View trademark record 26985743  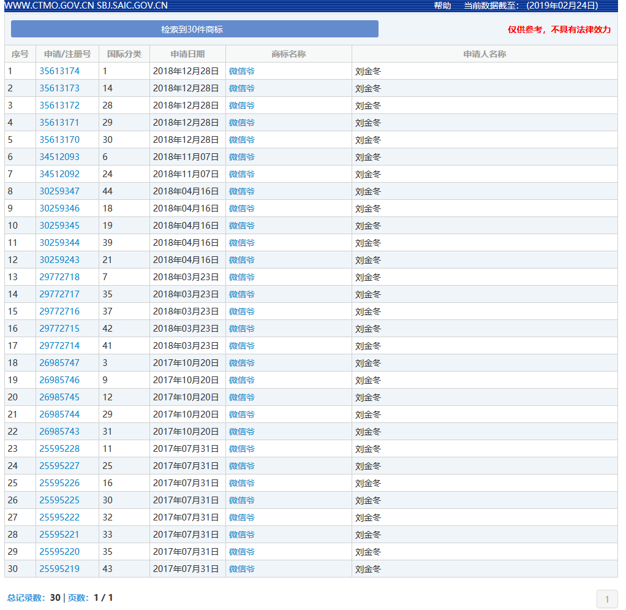pos(59,432)
